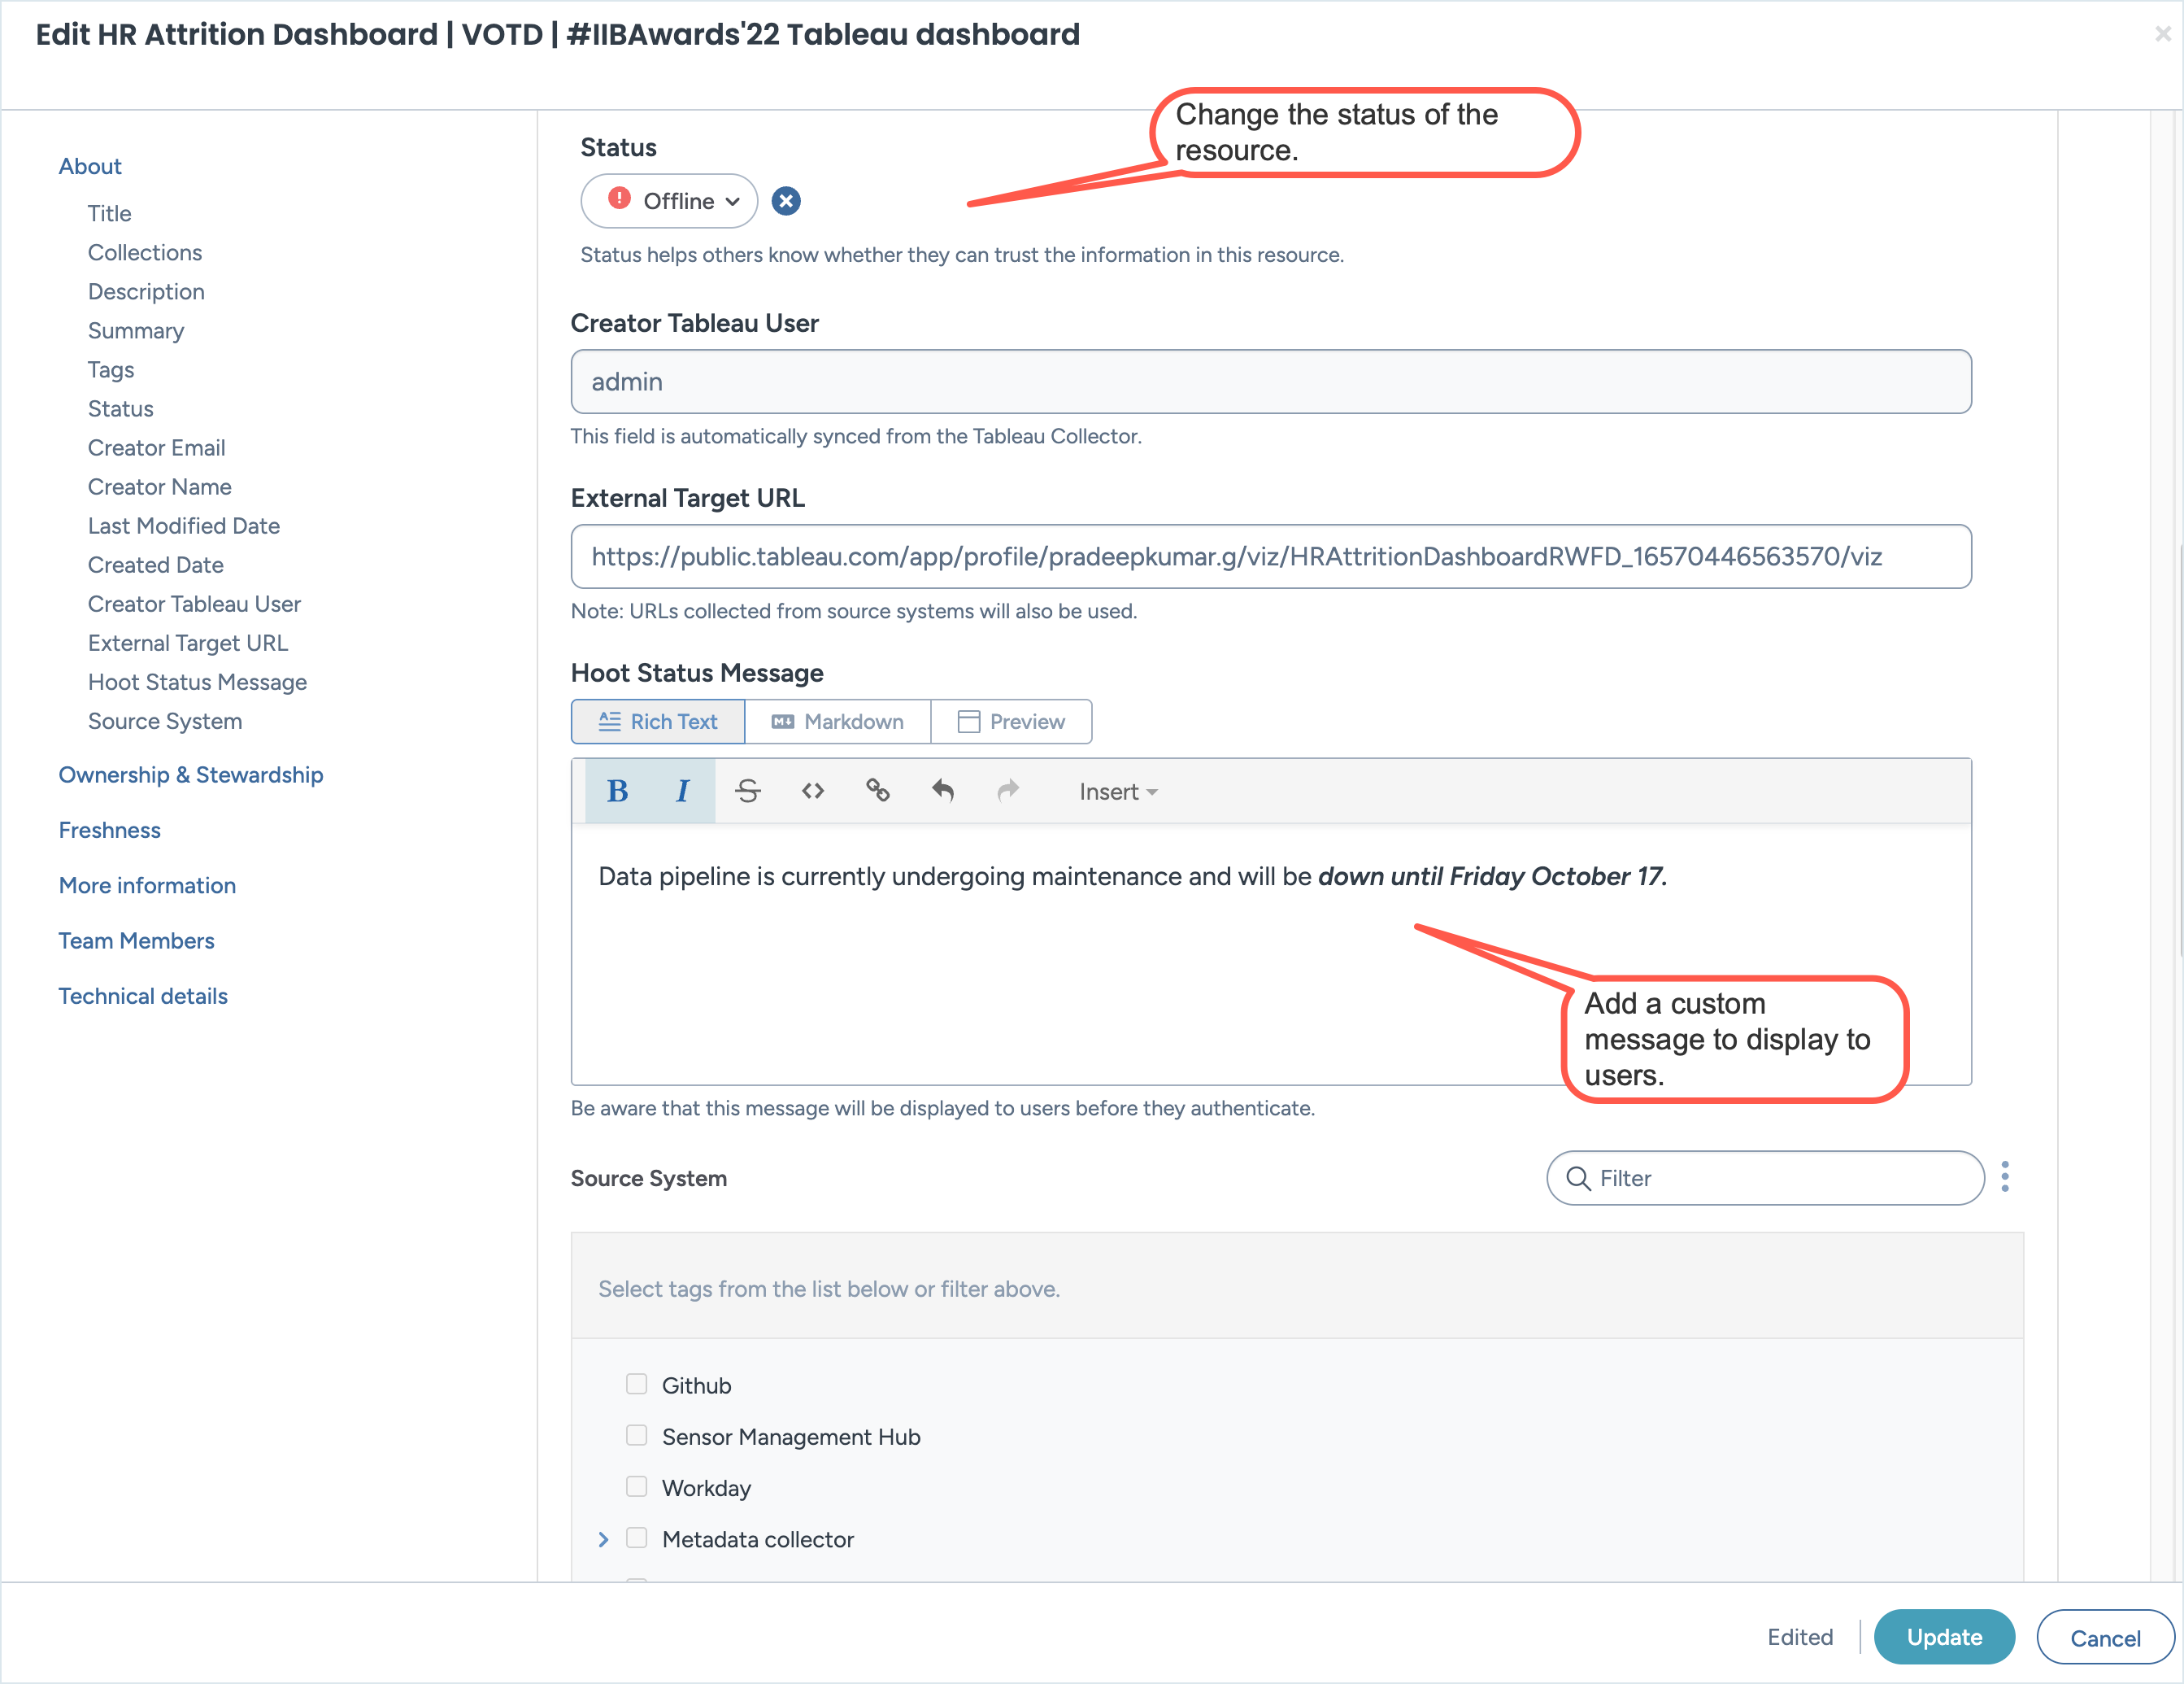Open the Offline status dropdown

[x=669, y=201]
